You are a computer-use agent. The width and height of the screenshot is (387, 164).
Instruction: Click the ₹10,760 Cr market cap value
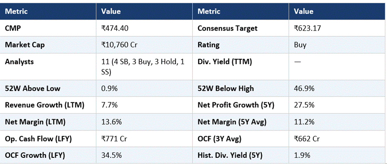[120, 45]
